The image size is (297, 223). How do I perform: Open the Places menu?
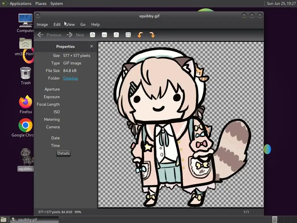pos(41,3)
